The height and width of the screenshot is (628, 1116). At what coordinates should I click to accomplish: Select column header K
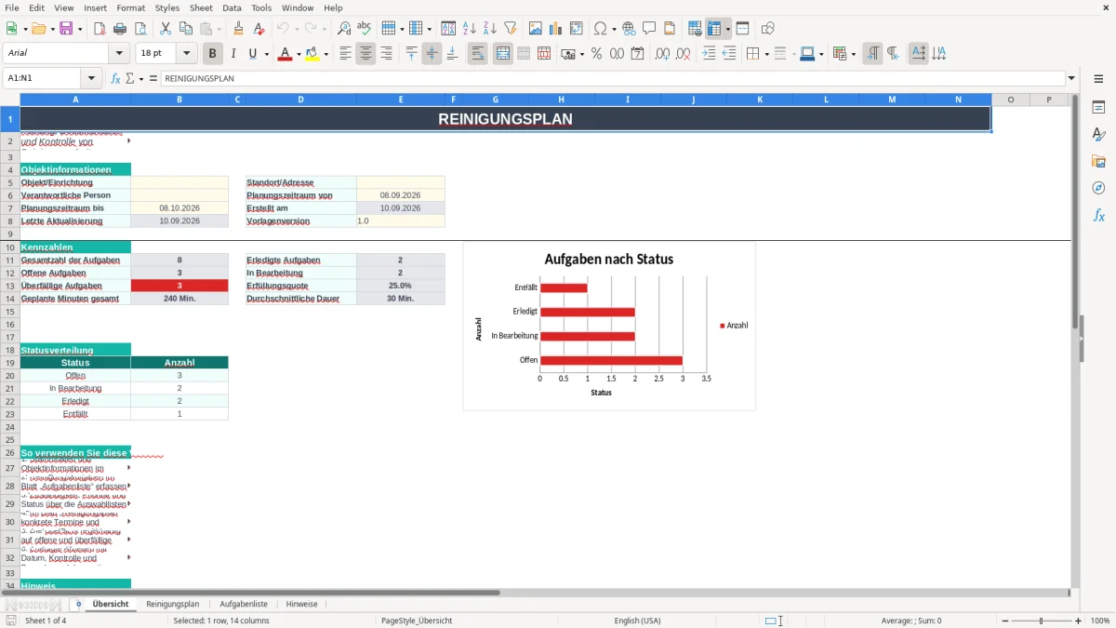[760, 100]
